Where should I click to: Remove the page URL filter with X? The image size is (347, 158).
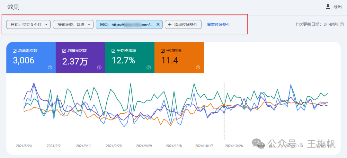point(158,24)
